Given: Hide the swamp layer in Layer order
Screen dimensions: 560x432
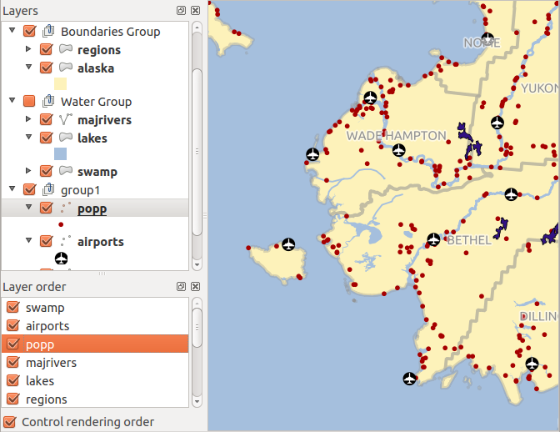Looking at the screenshot, I should [12, 308].
